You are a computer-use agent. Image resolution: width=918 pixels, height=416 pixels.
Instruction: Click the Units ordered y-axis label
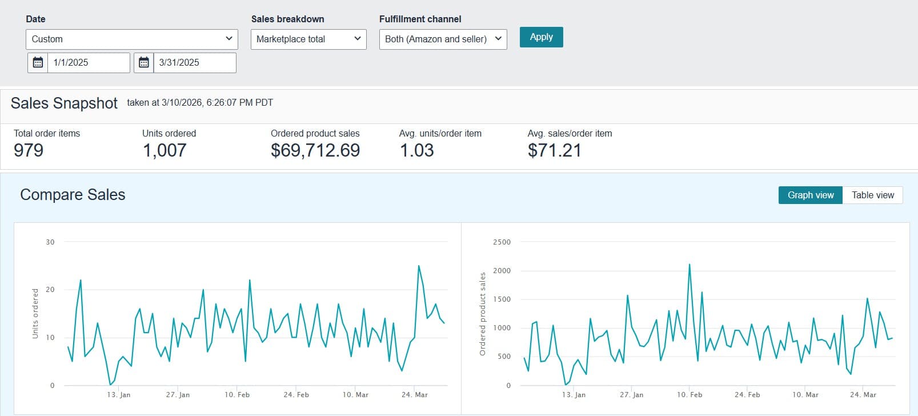pos(35,313)
